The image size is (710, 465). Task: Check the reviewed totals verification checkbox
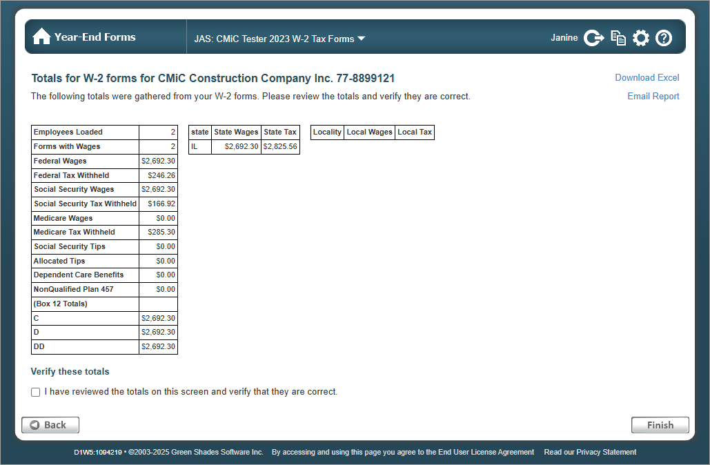pos(35,392)
